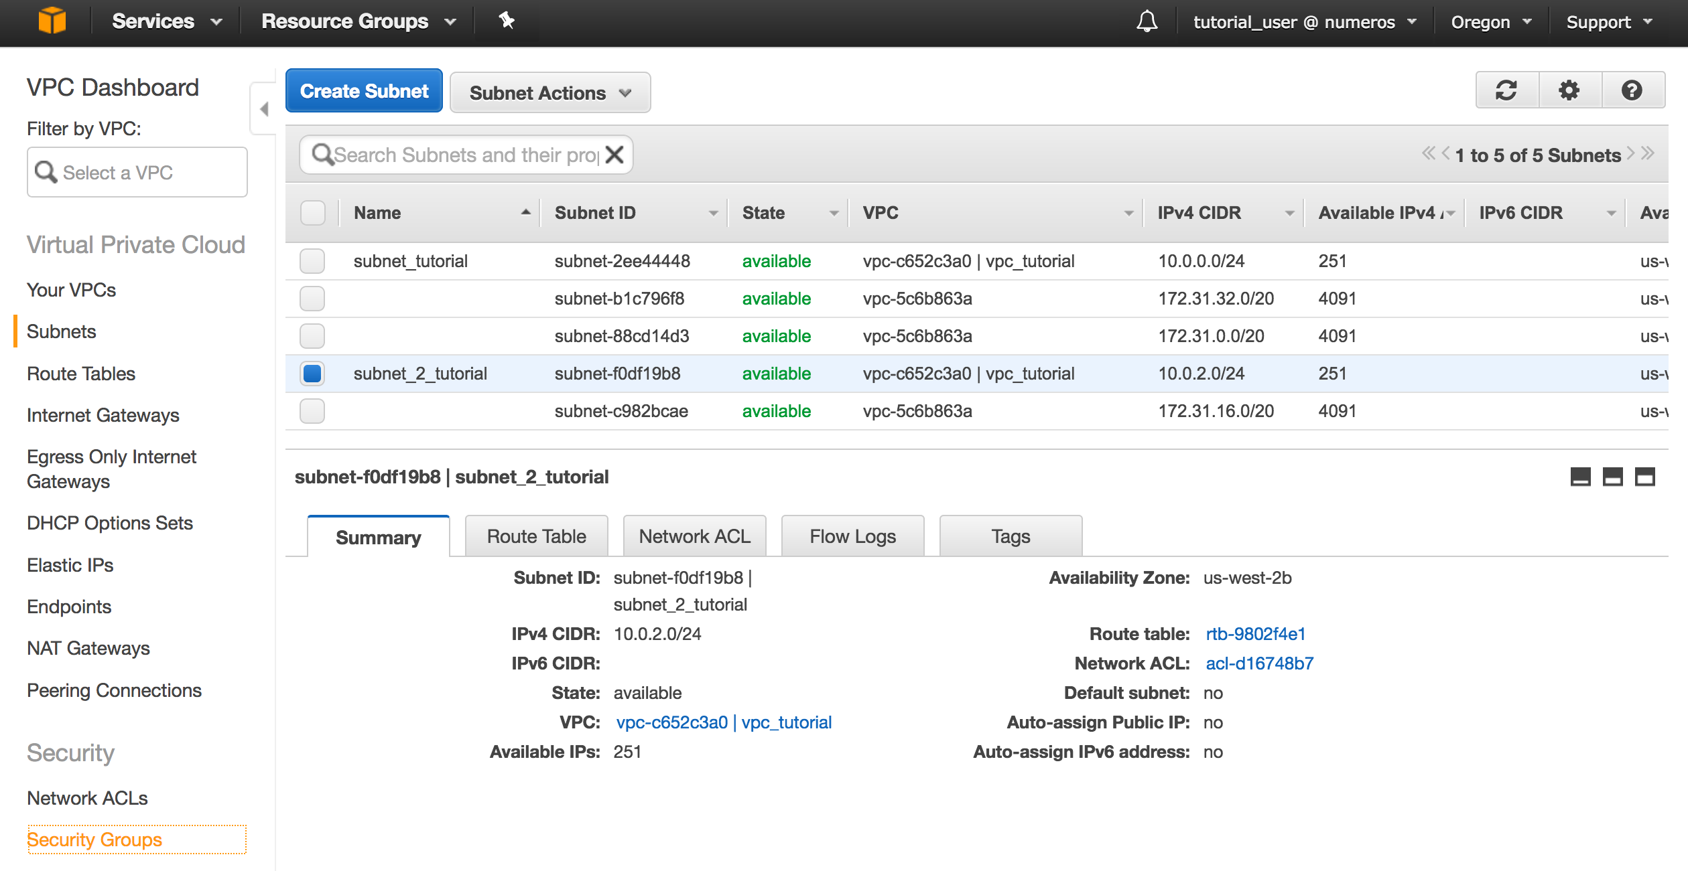This screenshot has height=871, width=1688.
Task: Click the Filter by VPC search field
Action: pos(137,173)
